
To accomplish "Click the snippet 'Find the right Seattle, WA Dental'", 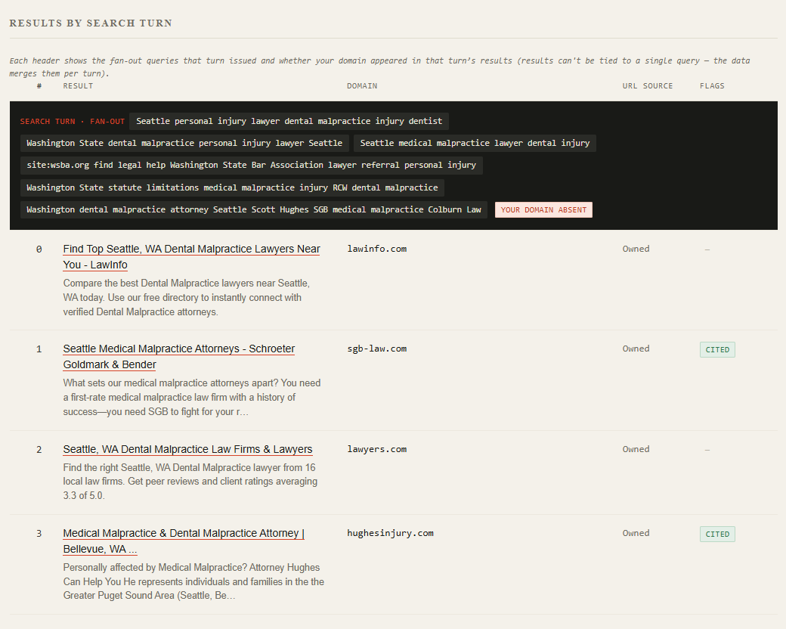I will tap(190, 482).
